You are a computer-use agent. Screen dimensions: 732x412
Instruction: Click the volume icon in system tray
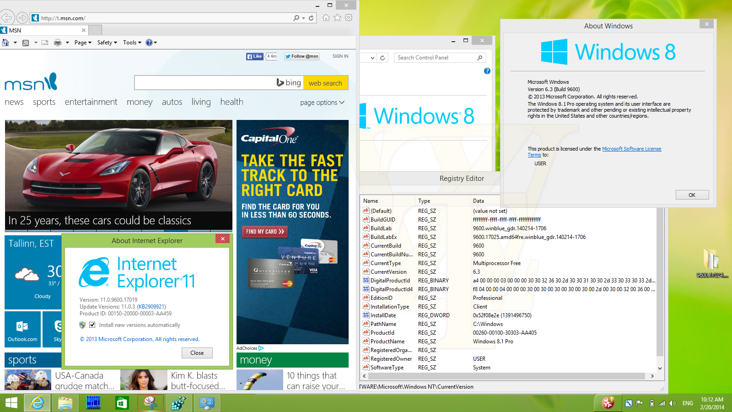click(x=672, y=403)
